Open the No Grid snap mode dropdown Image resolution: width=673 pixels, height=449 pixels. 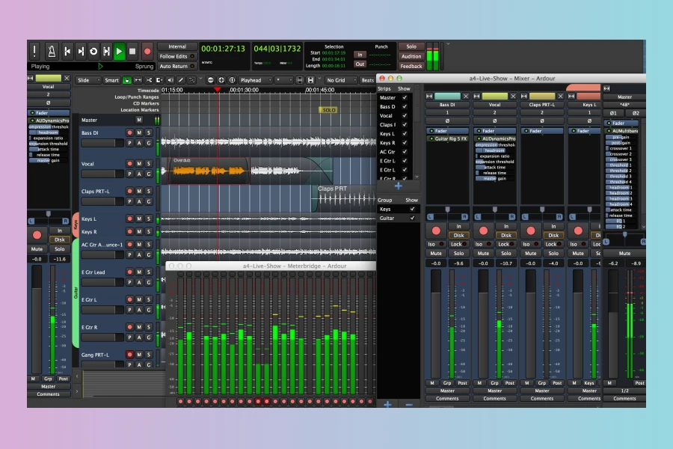pos(340,80)
